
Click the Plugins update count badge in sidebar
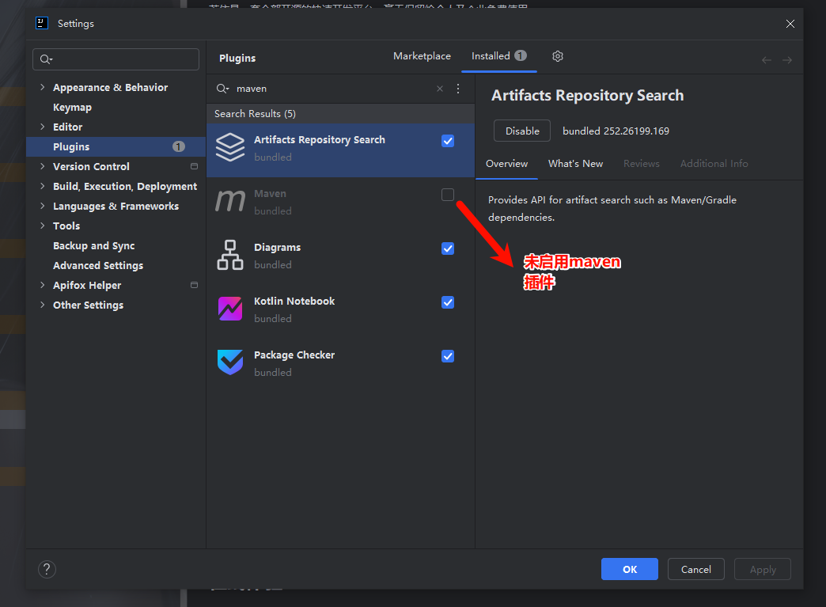coord(179,146)
